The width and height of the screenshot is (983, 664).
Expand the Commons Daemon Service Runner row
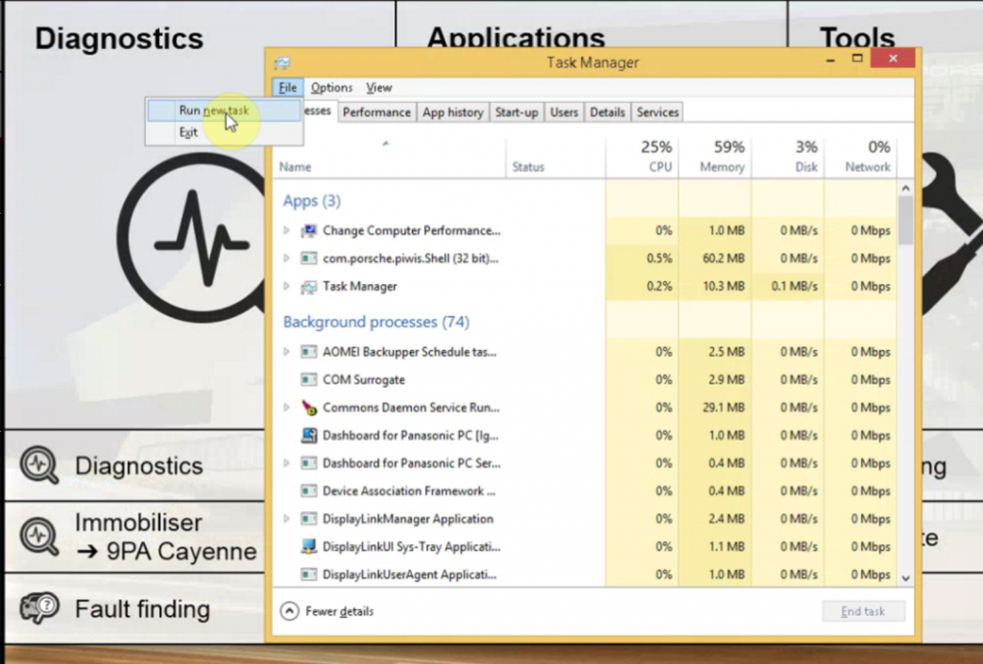click(286, 407)
